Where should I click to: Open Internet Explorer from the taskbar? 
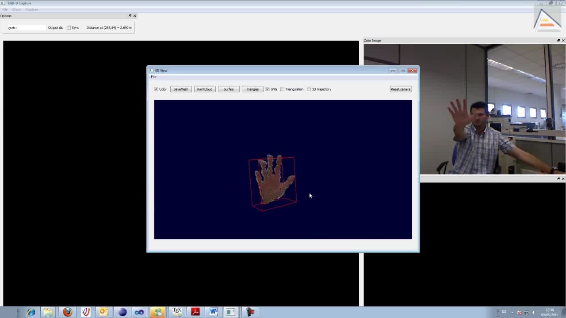coord(31,312)
